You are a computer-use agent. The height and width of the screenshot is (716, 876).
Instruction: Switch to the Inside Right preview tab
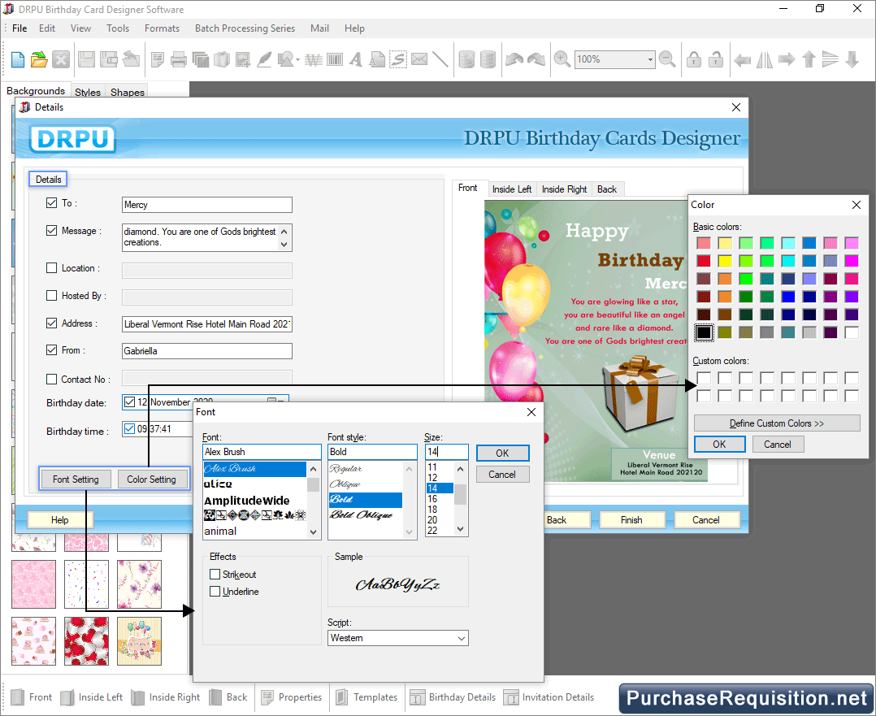pos(564,189)
